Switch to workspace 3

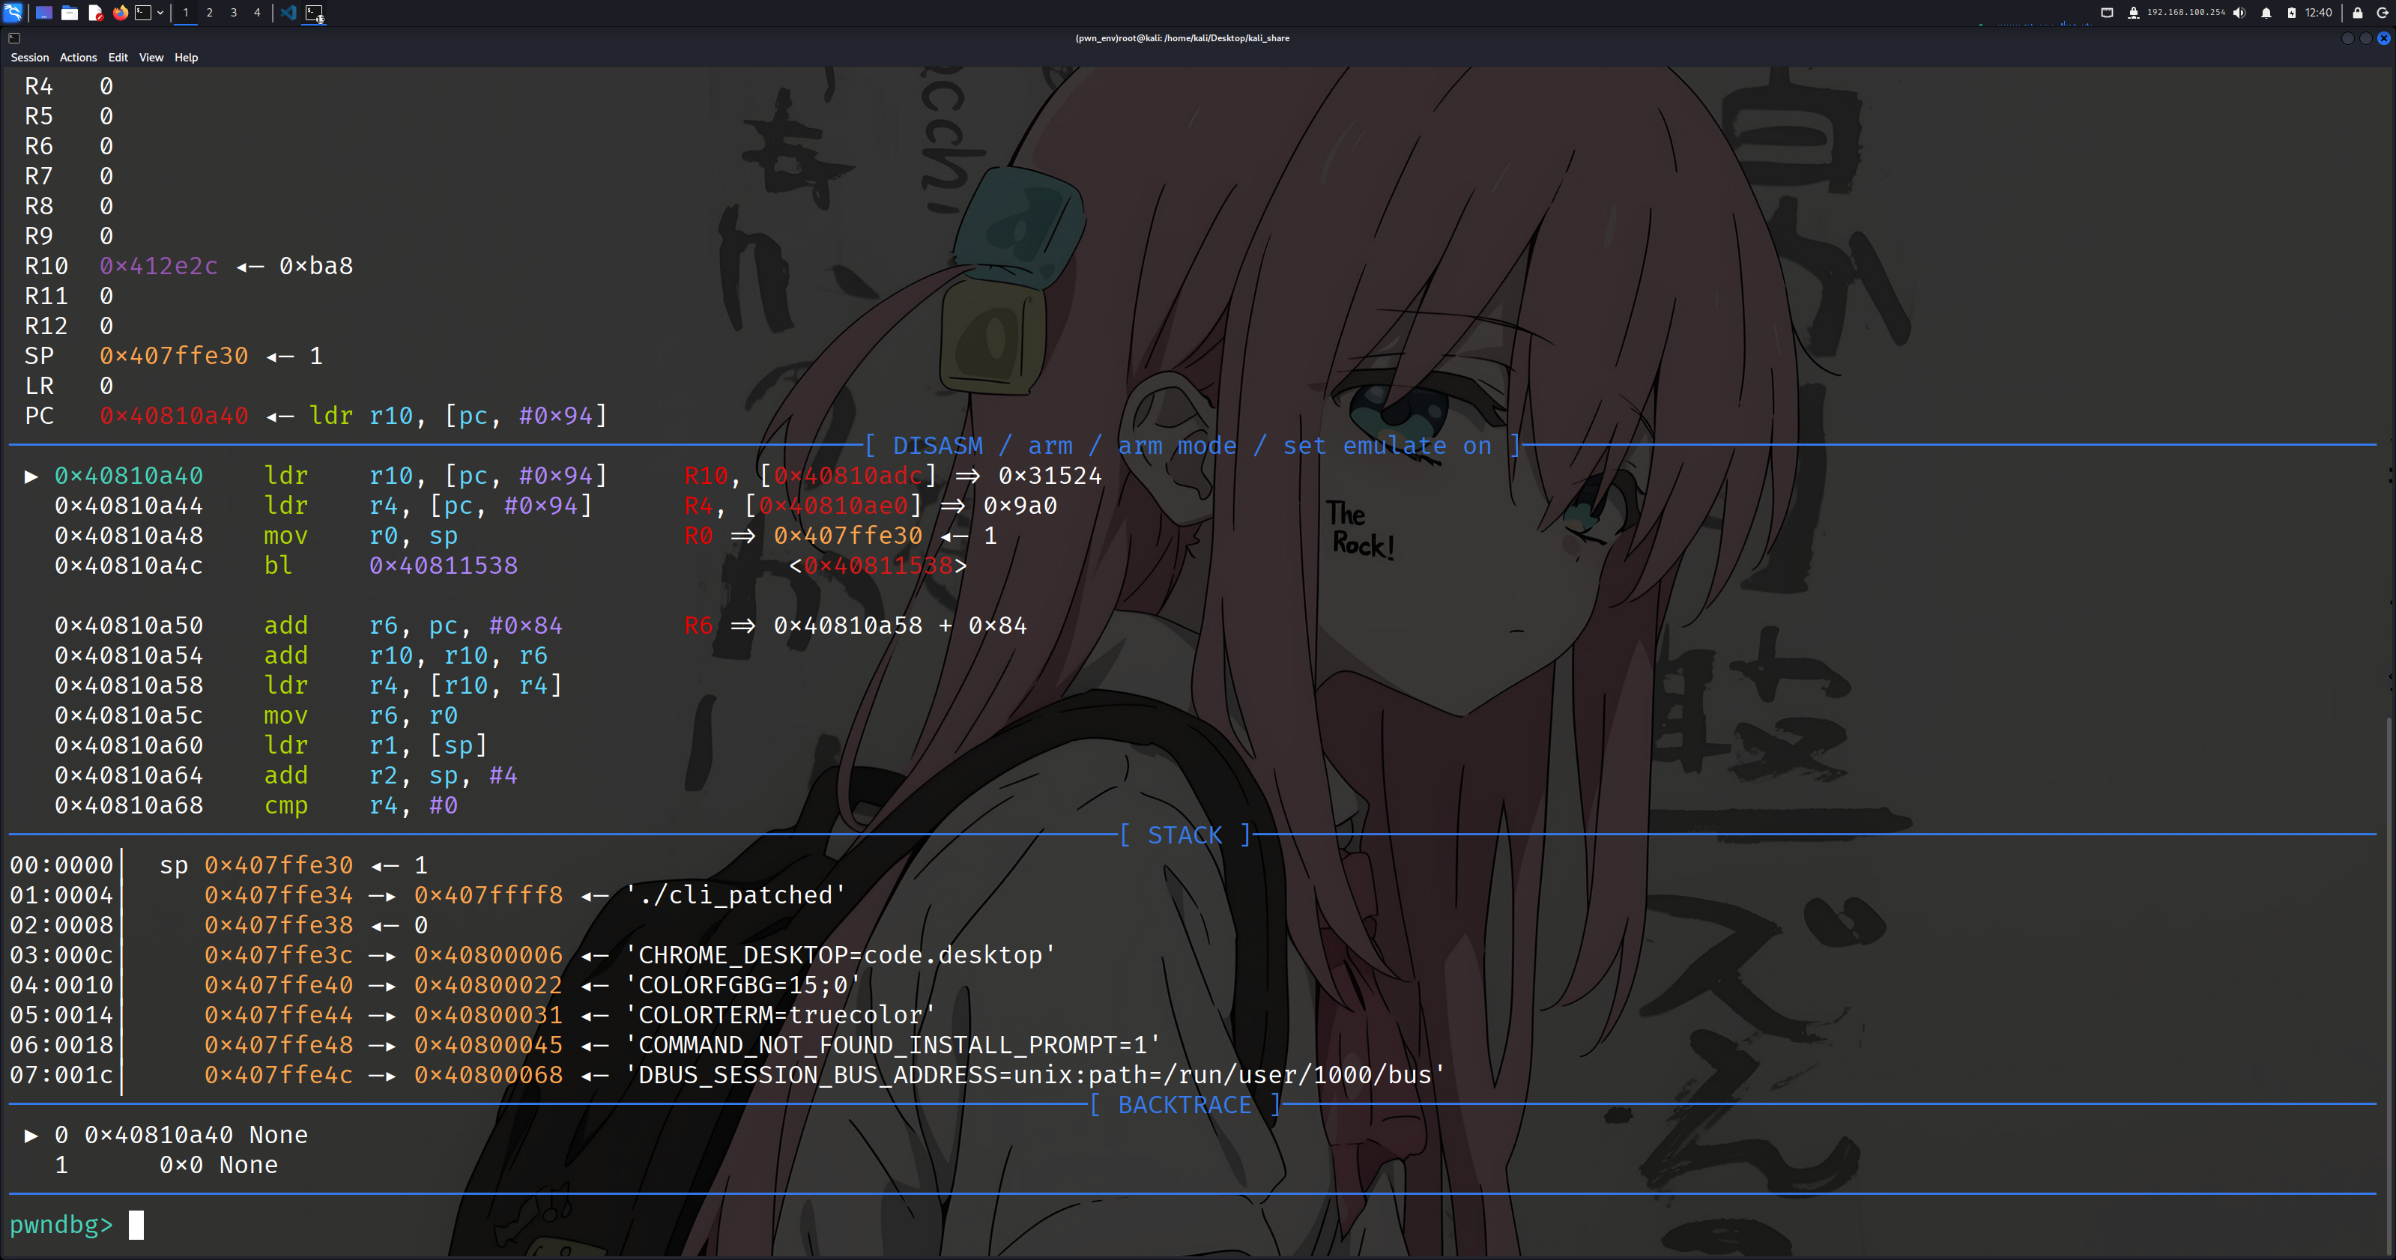click(234, 12)
